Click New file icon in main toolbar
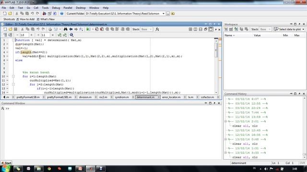This screenshot has height=172, width=307. tap(5, 13)
